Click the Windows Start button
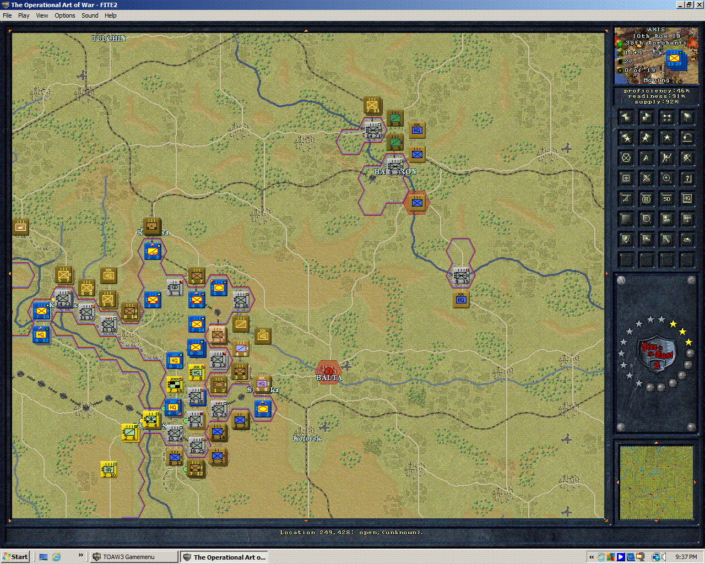 (15, 557)
